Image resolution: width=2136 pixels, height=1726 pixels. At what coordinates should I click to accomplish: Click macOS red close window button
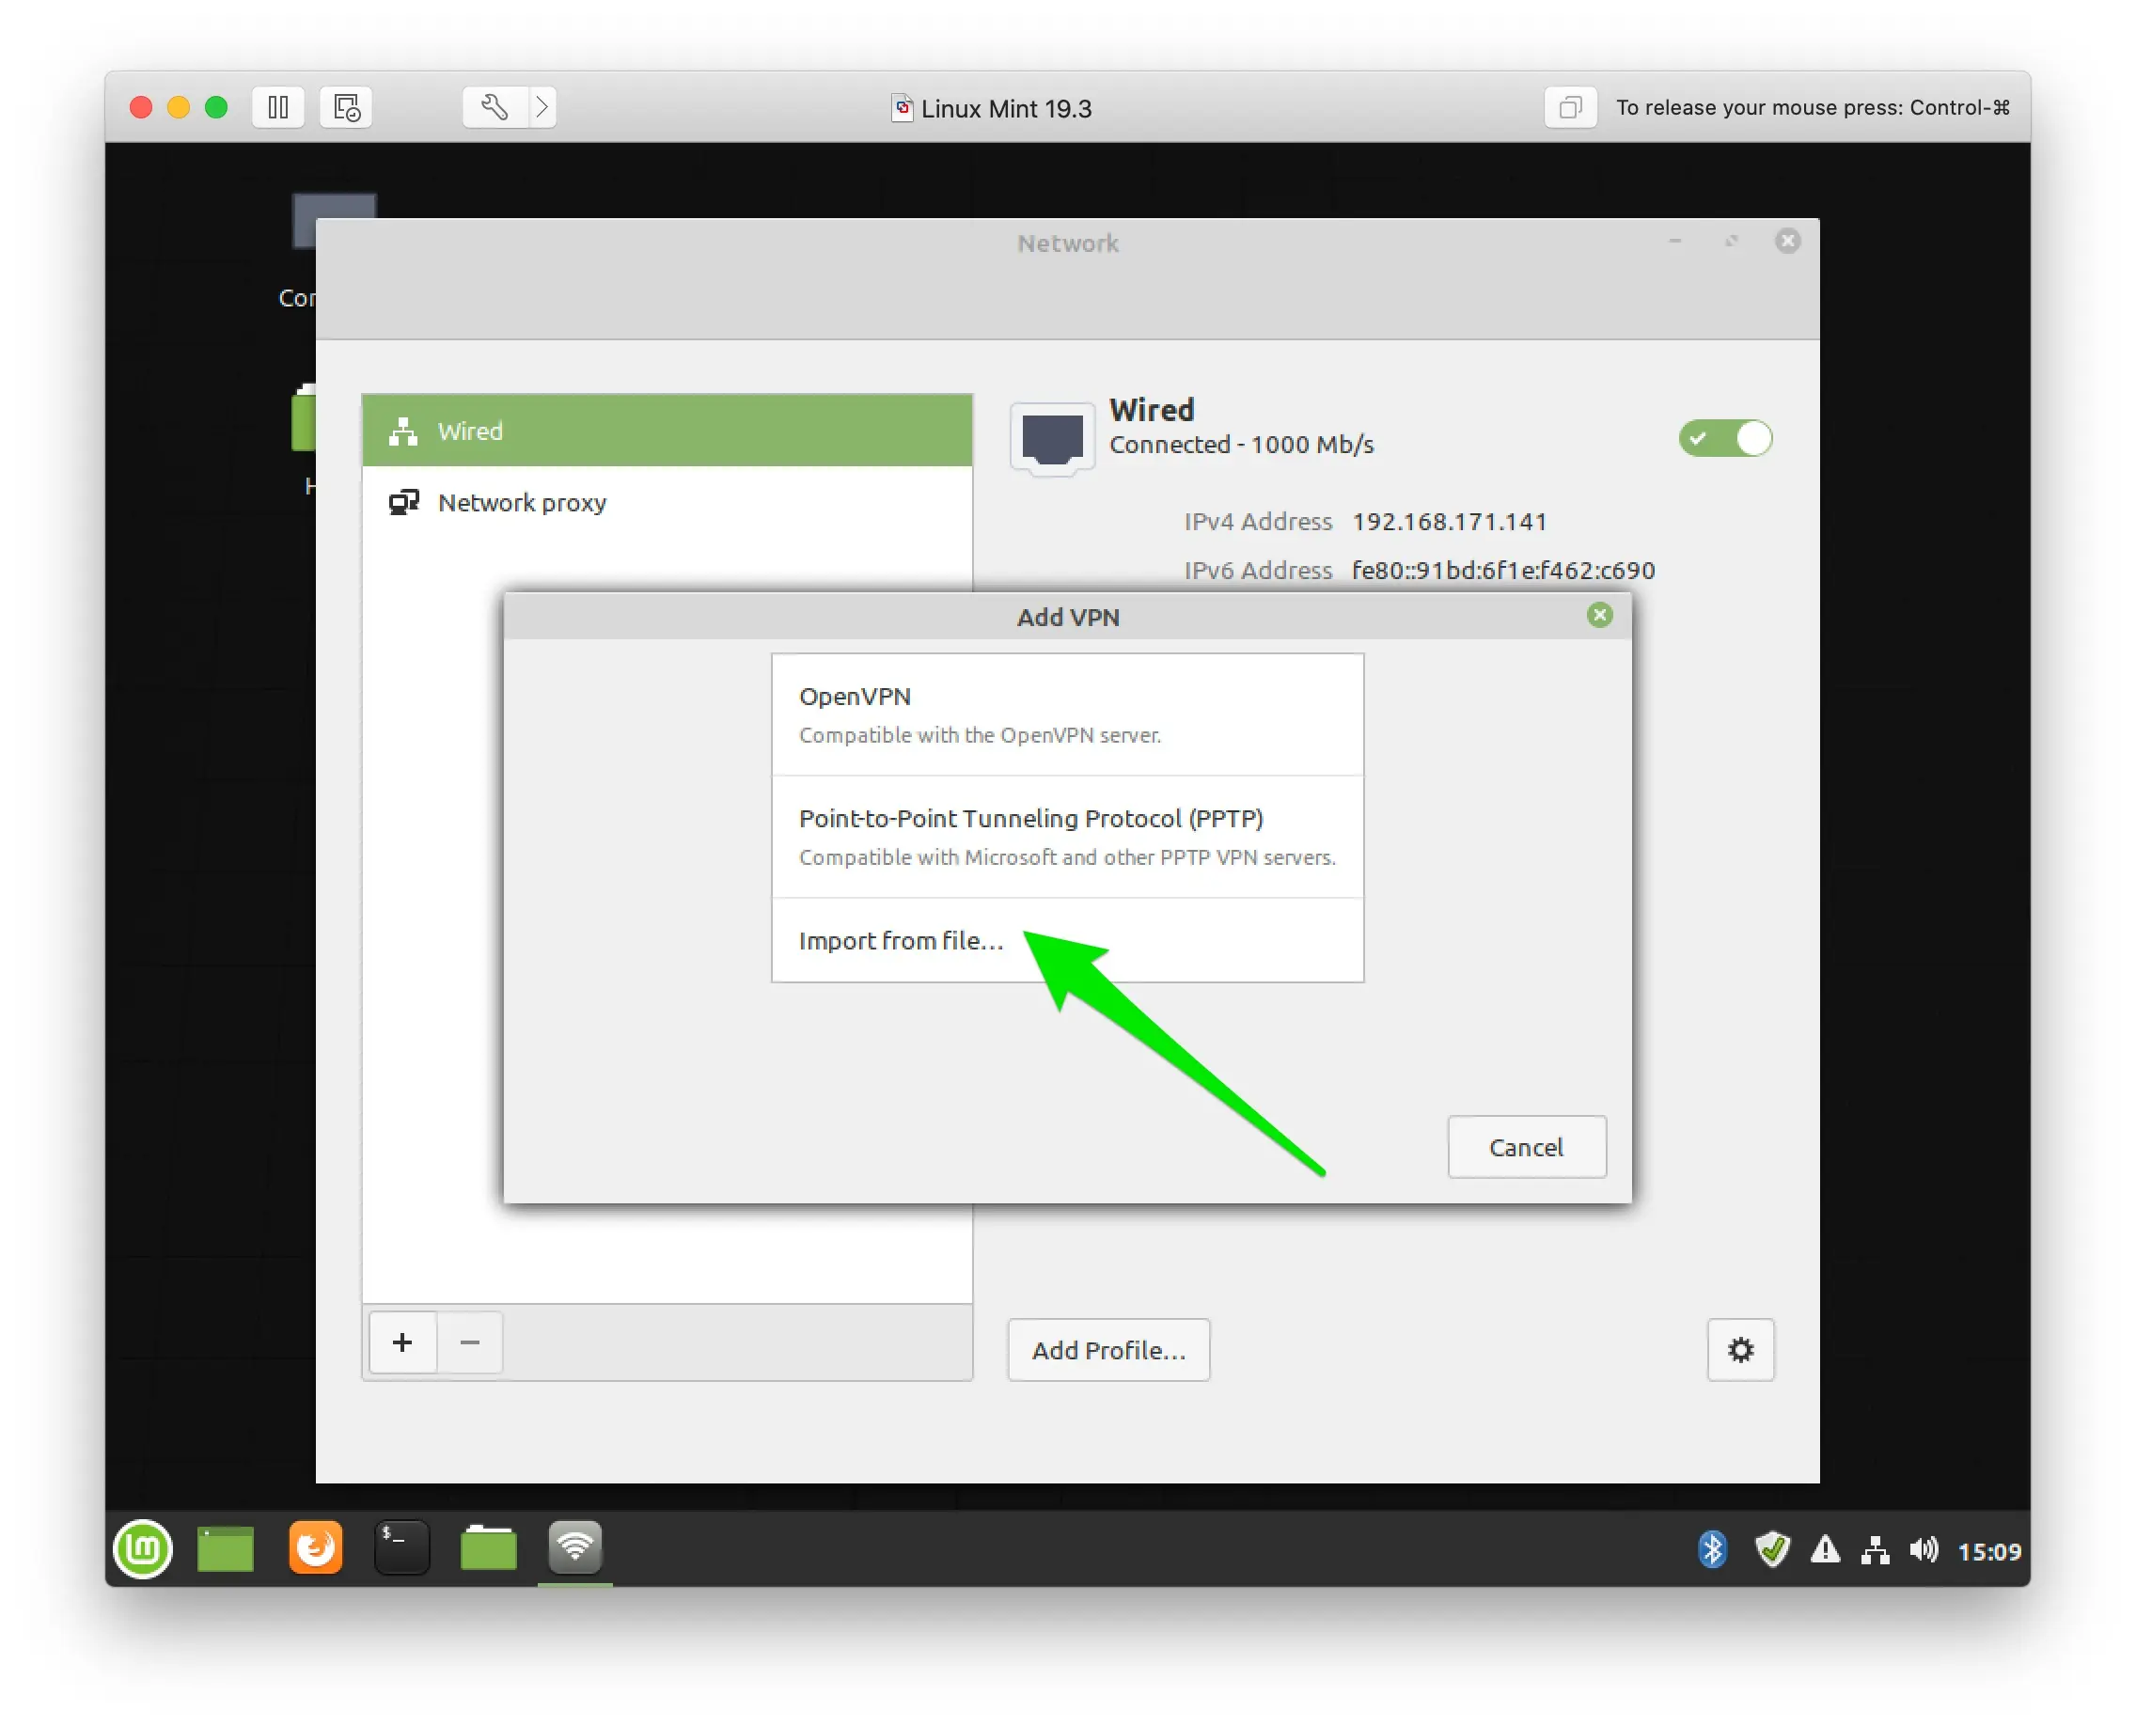(x=141, y=106)
